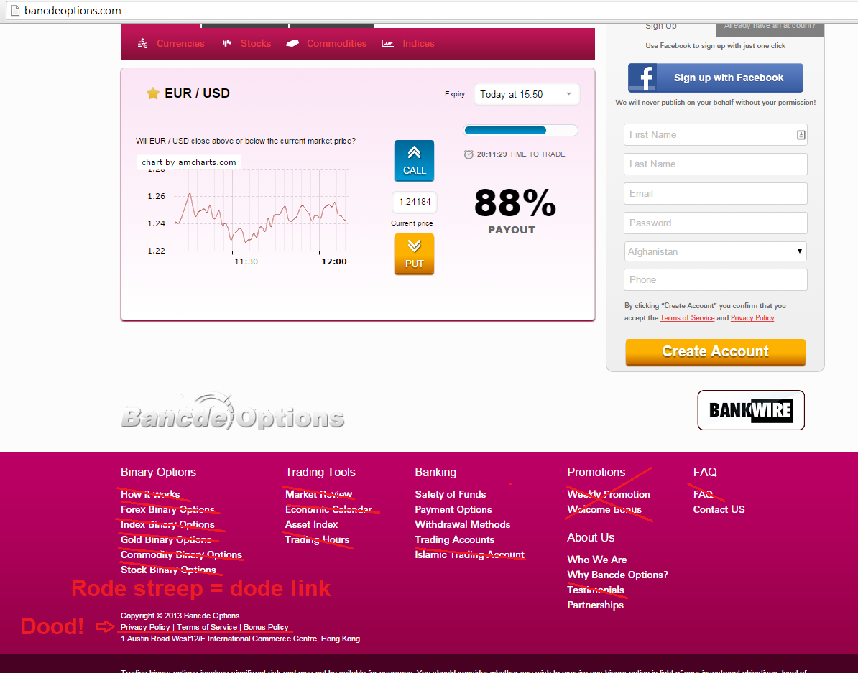Click the Already have an account link
Viewport: 858px width, 673px height.
pyautogui.click(x=770, y=26)
